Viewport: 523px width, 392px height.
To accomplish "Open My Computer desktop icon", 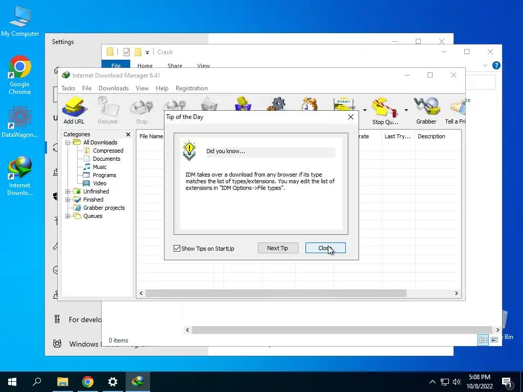I will pos(20,21).
